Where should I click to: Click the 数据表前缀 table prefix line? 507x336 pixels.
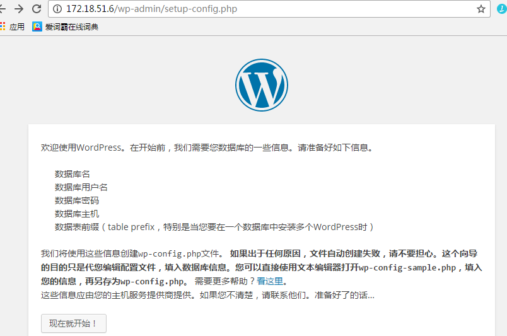[x=214, y=227]
